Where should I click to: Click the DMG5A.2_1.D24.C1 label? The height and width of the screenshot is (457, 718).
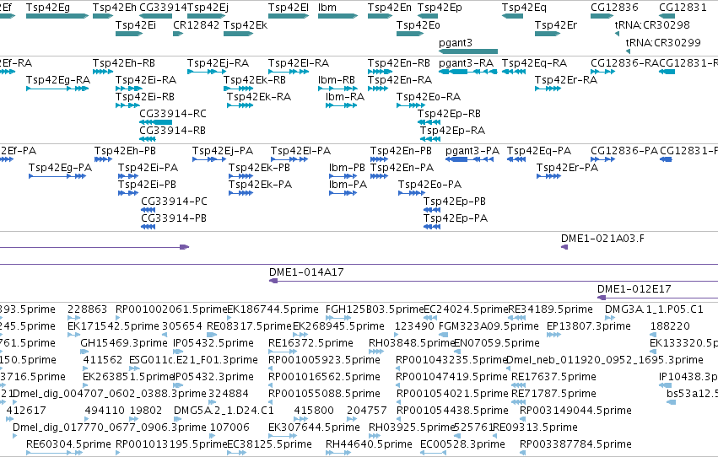coord(224,411)
